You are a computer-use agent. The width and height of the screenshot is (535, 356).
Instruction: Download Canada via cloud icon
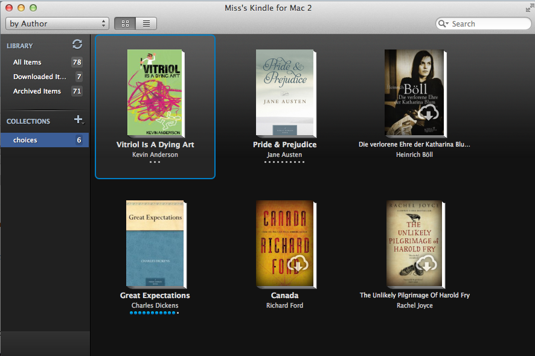298,264
